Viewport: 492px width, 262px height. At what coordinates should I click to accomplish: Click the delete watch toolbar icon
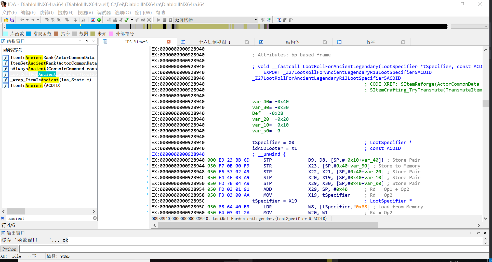pos(291,20)
